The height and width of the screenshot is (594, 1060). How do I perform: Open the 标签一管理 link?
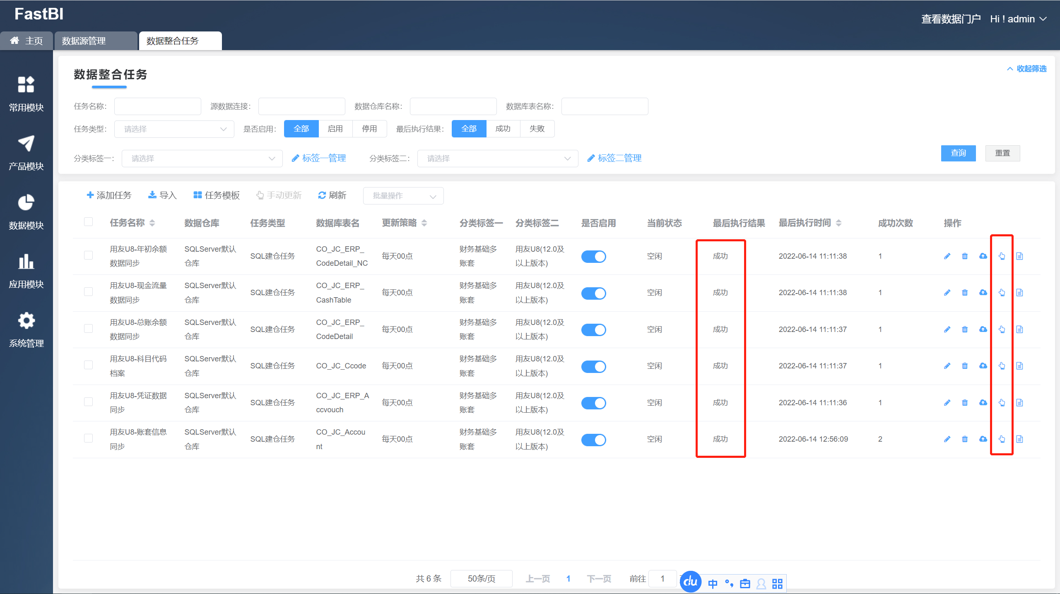point(319,158)
